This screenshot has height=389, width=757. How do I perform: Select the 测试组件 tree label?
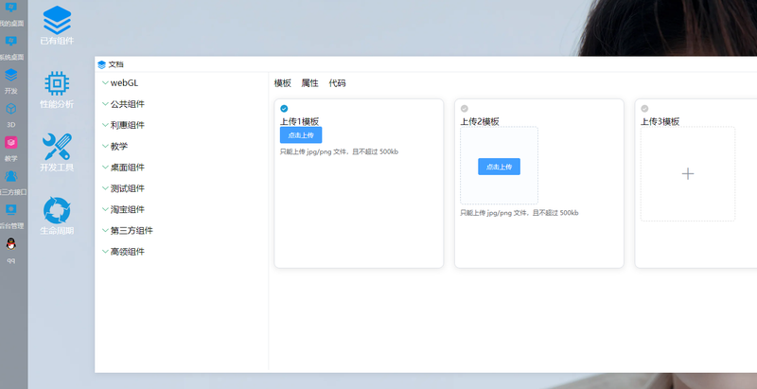pyautogui.click(x=128, y=188)
